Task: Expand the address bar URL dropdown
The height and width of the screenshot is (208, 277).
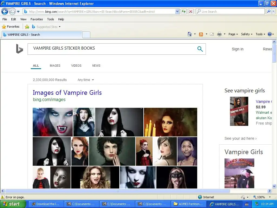Action: point(177,11)
